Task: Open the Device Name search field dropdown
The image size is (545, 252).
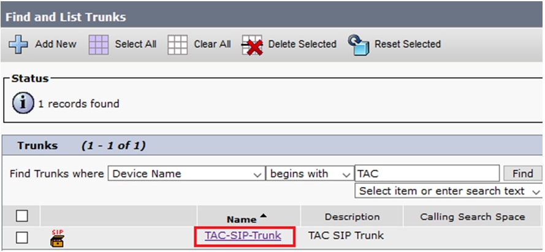Action: click(186, 173)
